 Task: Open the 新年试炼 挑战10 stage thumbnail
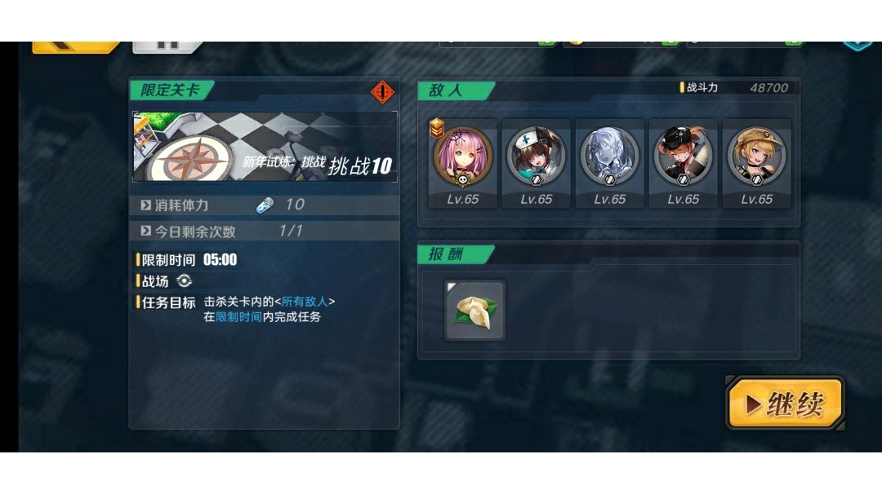(265, 147)
